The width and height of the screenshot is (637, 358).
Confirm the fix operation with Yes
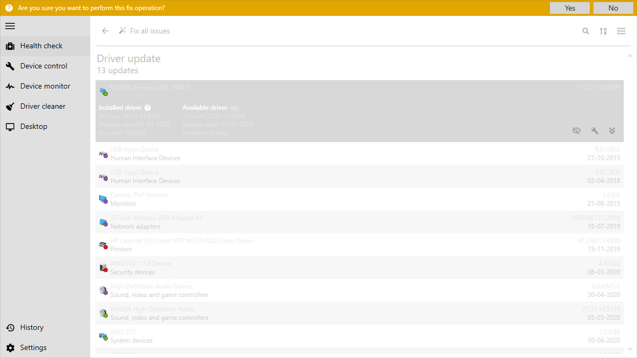(570, 7)
